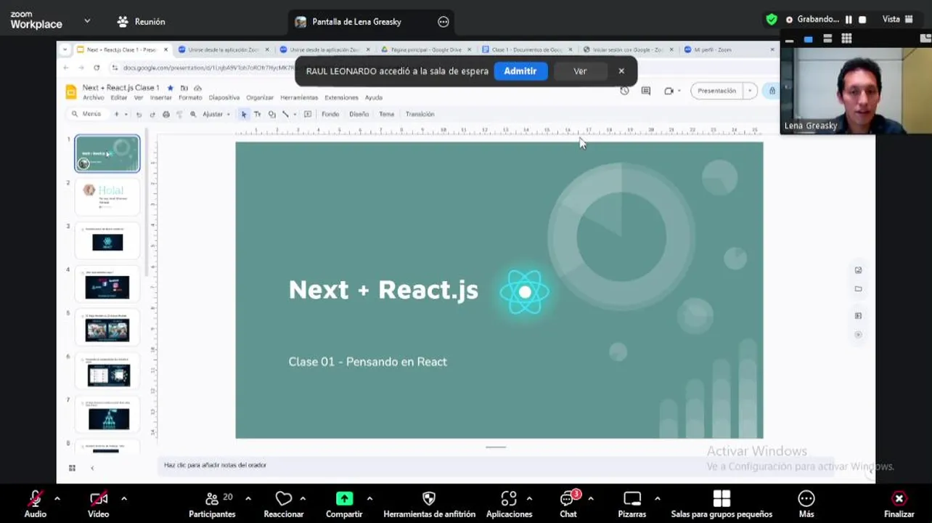The height and width of the screenshot is (523, 932).
Task: Open Herramientas de anfitrión shield icon
Action: [x=429, y=498]
